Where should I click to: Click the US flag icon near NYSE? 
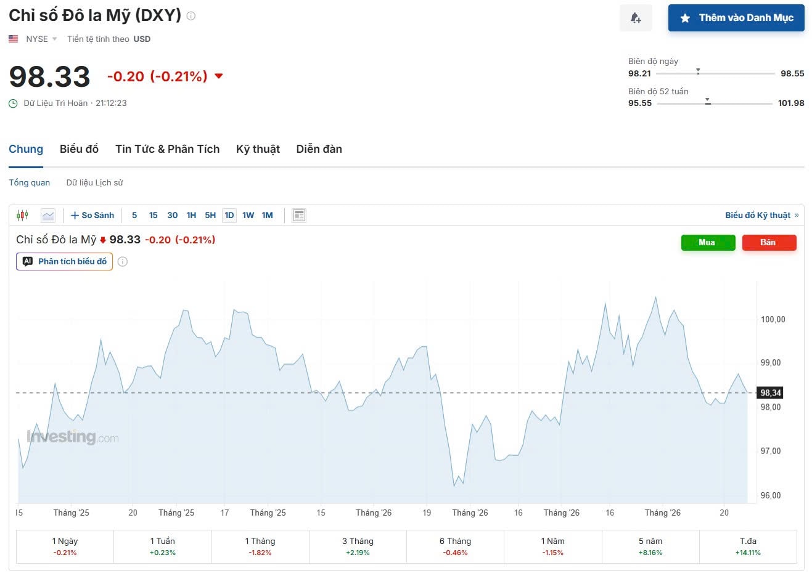coord(14,39)
